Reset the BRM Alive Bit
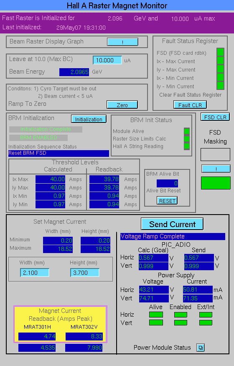234x366 pixels. click(x=167, y=200)
